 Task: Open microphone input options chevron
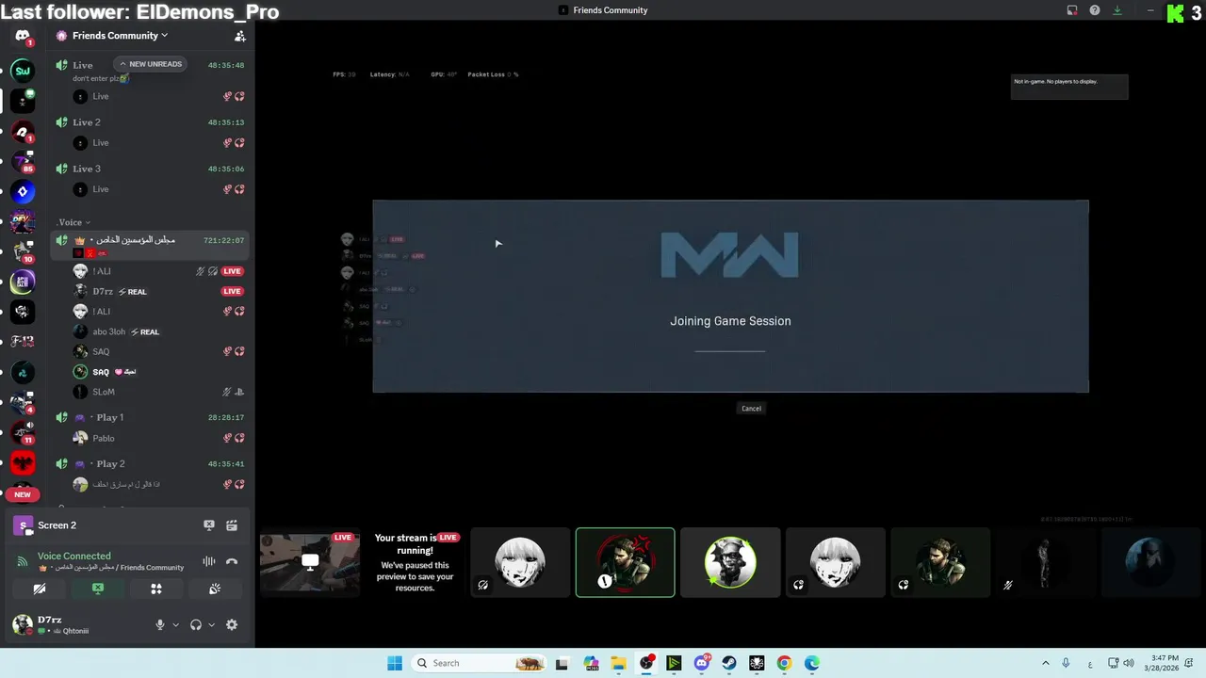[x=175, y=624]
